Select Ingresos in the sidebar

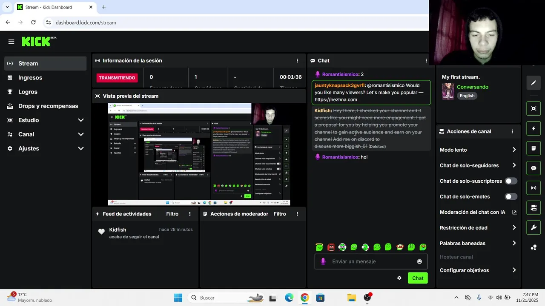[46, 78]
